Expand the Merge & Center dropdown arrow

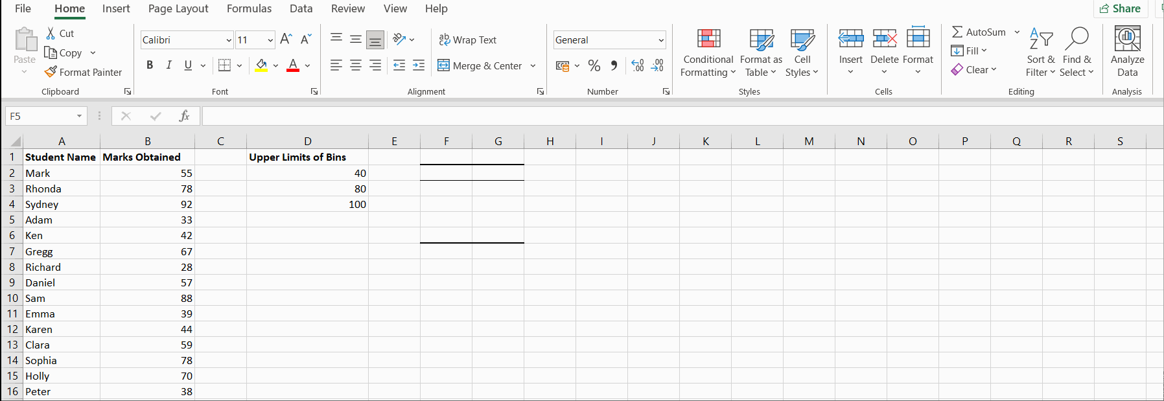click(533, 65)
